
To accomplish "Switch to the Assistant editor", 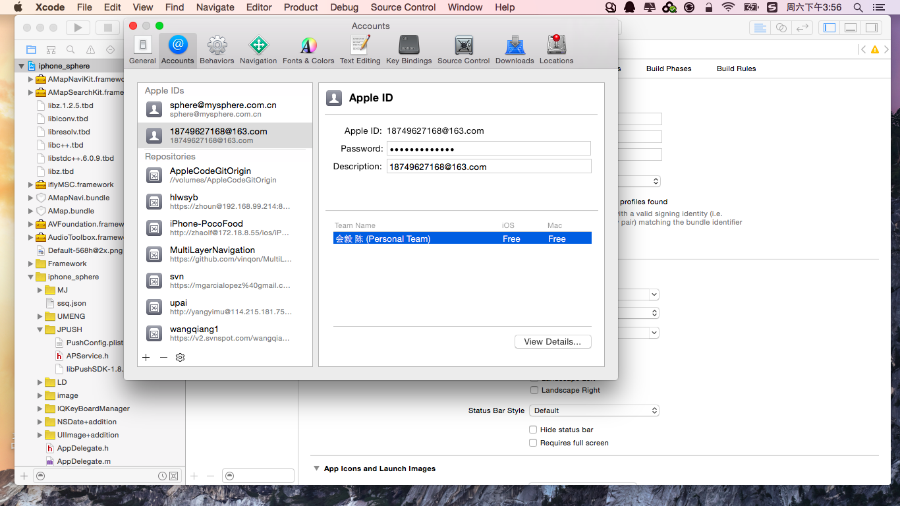I will 781,28.
